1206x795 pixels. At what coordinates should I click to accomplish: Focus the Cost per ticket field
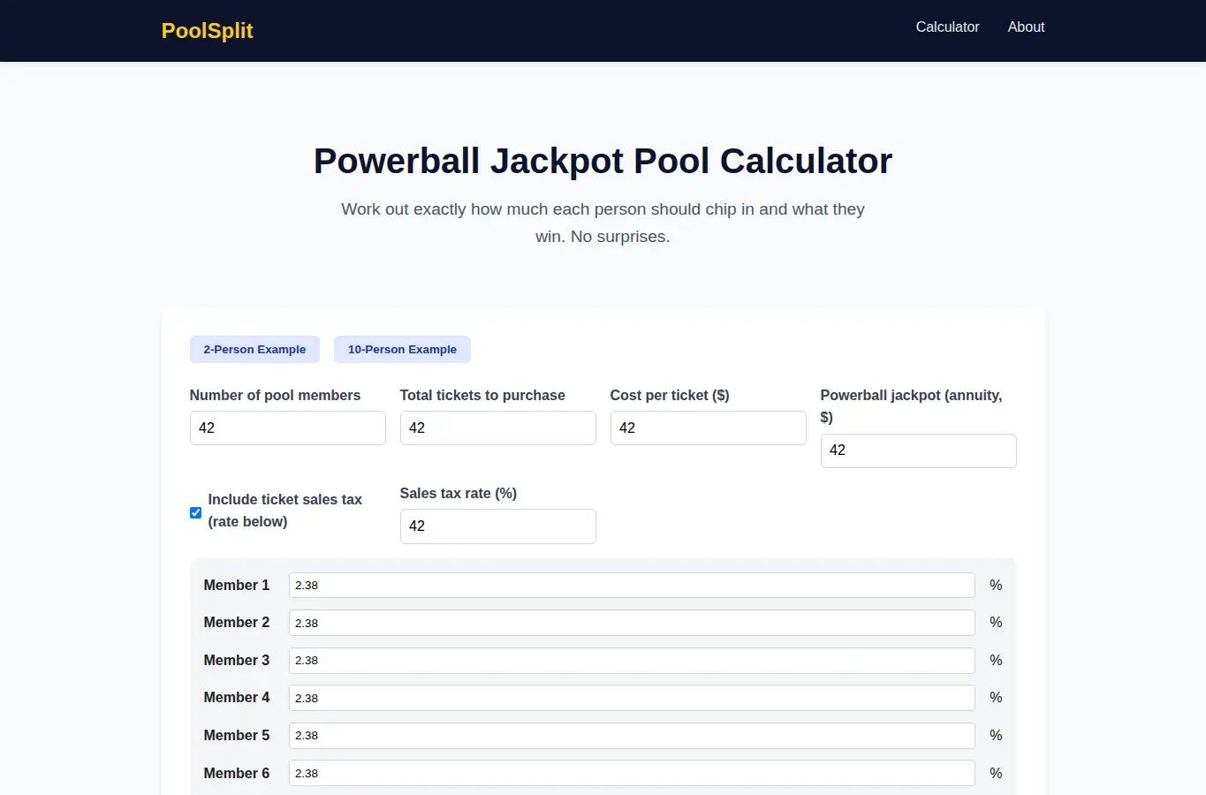[708, 428]
